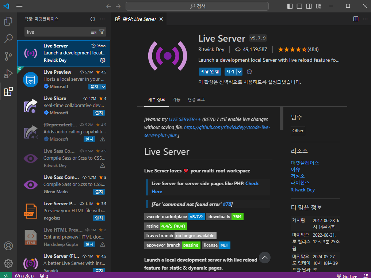Click warning icon on Live HTML Prev... item
Image resolution: width=371 pixels, height=278 pixels.
[103, 244]
